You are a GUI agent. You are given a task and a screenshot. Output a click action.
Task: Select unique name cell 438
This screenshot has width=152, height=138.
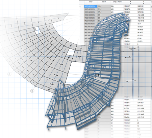[x=117, y=105]
